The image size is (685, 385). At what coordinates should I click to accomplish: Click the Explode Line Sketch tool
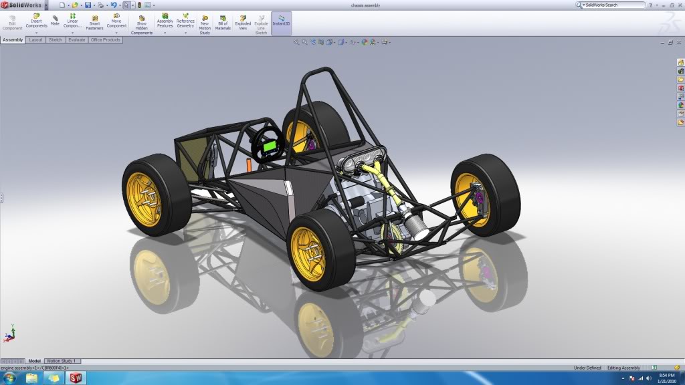coord(261,25)
